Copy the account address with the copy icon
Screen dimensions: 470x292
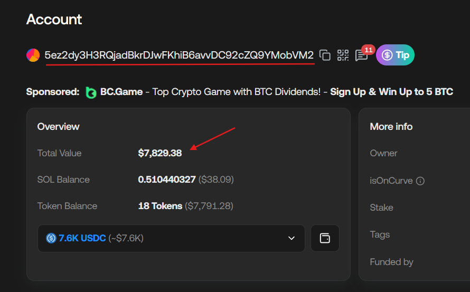pyautogui.click(x=325, y=55)
